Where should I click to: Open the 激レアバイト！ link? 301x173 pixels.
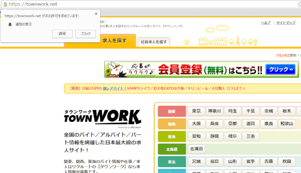click(x=115, y=89)
